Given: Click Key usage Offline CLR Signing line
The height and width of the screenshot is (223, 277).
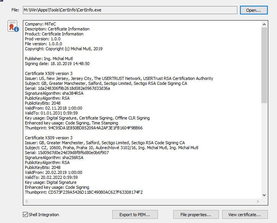Looking at the screenshot, I should pyautogui.click(x=87, y=118).
